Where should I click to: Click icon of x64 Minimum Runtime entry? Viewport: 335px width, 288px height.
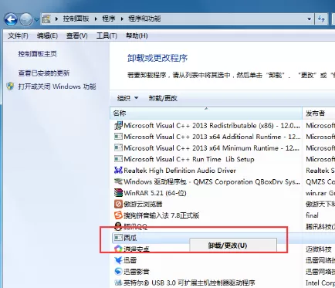click(x=118, y=147)
